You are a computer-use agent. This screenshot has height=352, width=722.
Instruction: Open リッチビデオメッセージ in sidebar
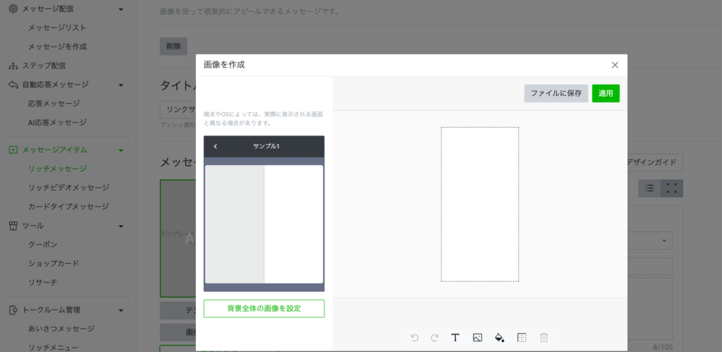(x=68, y=188)
